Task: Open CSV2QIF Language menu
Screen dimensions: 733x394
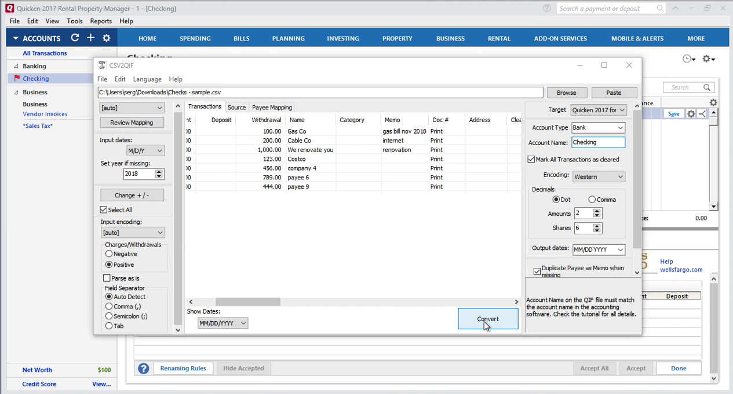Action: [x=147, y=79]
